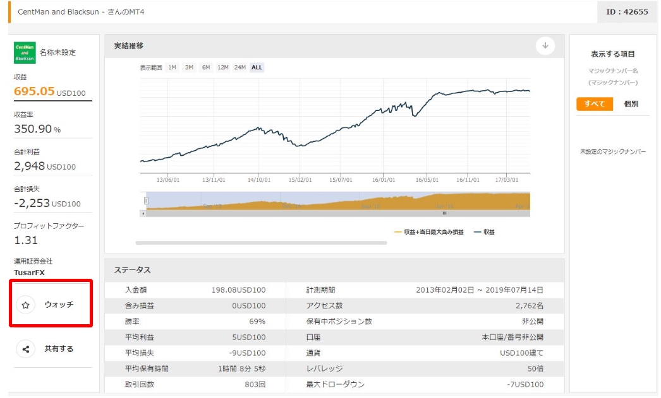Select the 1M display range
Screen dimensions: 661x398
172,67
